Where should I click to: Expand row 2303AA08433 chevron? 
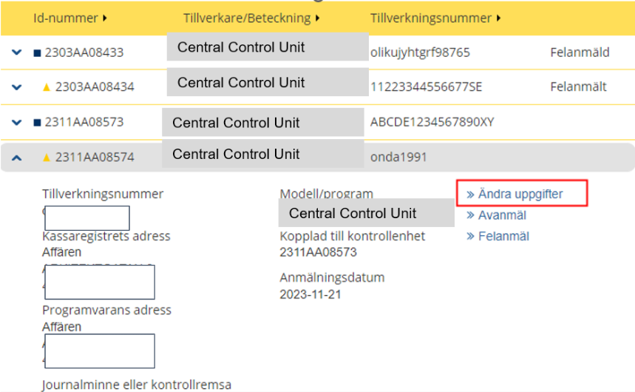(x=18, y=53)
